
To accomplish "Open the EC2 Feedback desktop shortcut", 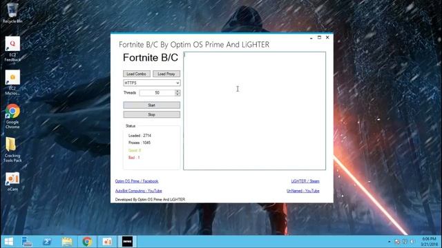I will click(x=12, y=49).
